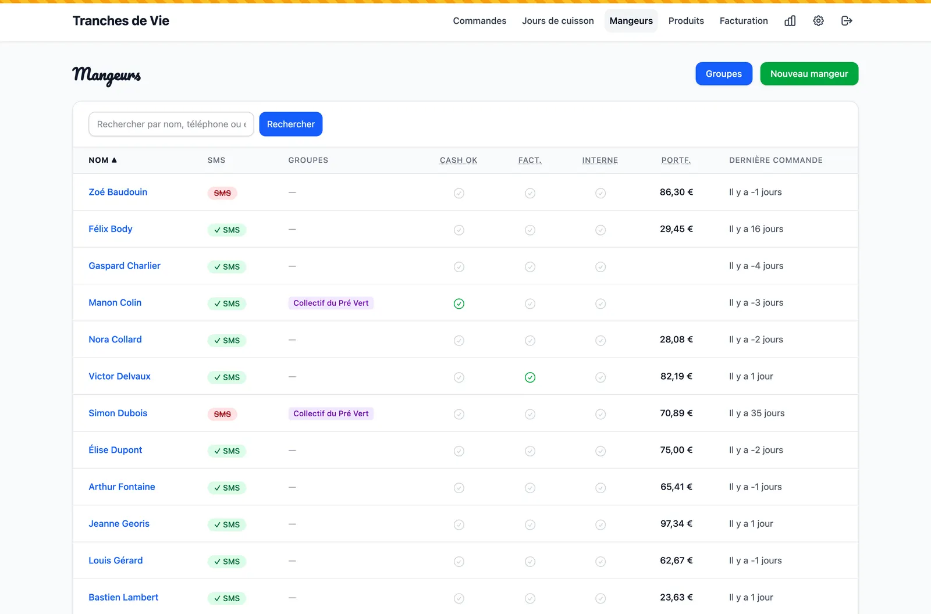Toggle Fact. check for Élise Dupont

pyautogui.click(x=530, y=451)
